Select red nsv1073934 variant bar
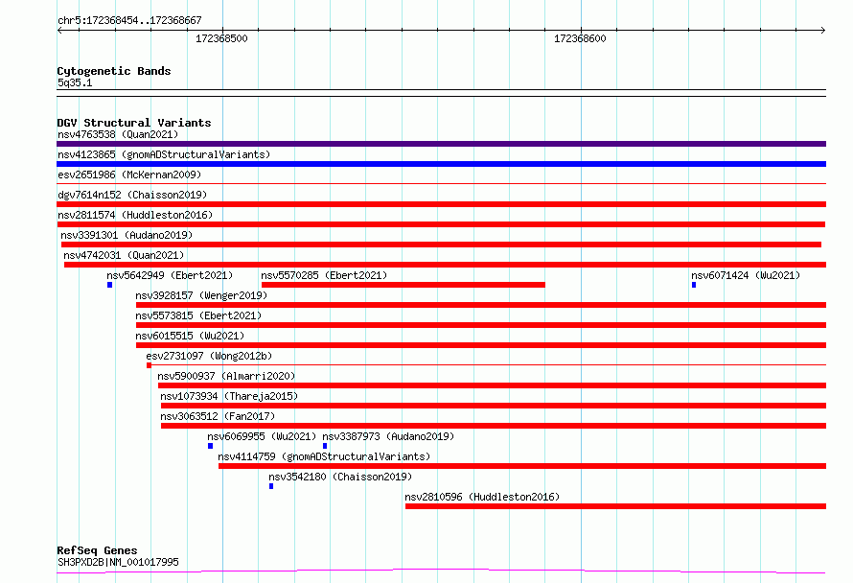This screenshot has width=853, height=583. 494,406
